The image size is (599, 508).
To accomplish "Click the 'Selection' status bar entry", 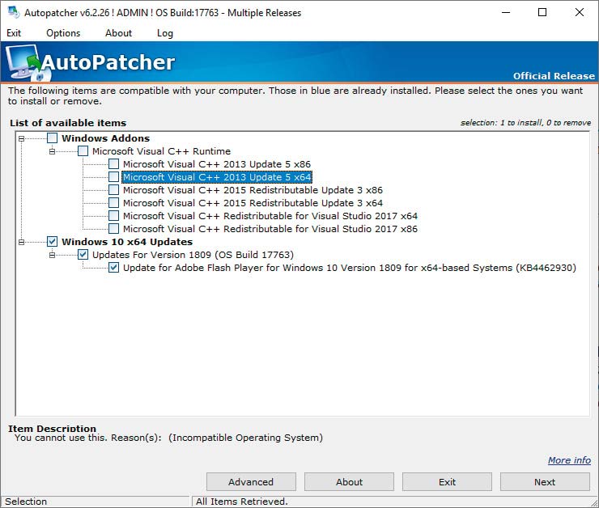I will pyautogui.click(x=26, y=502).
